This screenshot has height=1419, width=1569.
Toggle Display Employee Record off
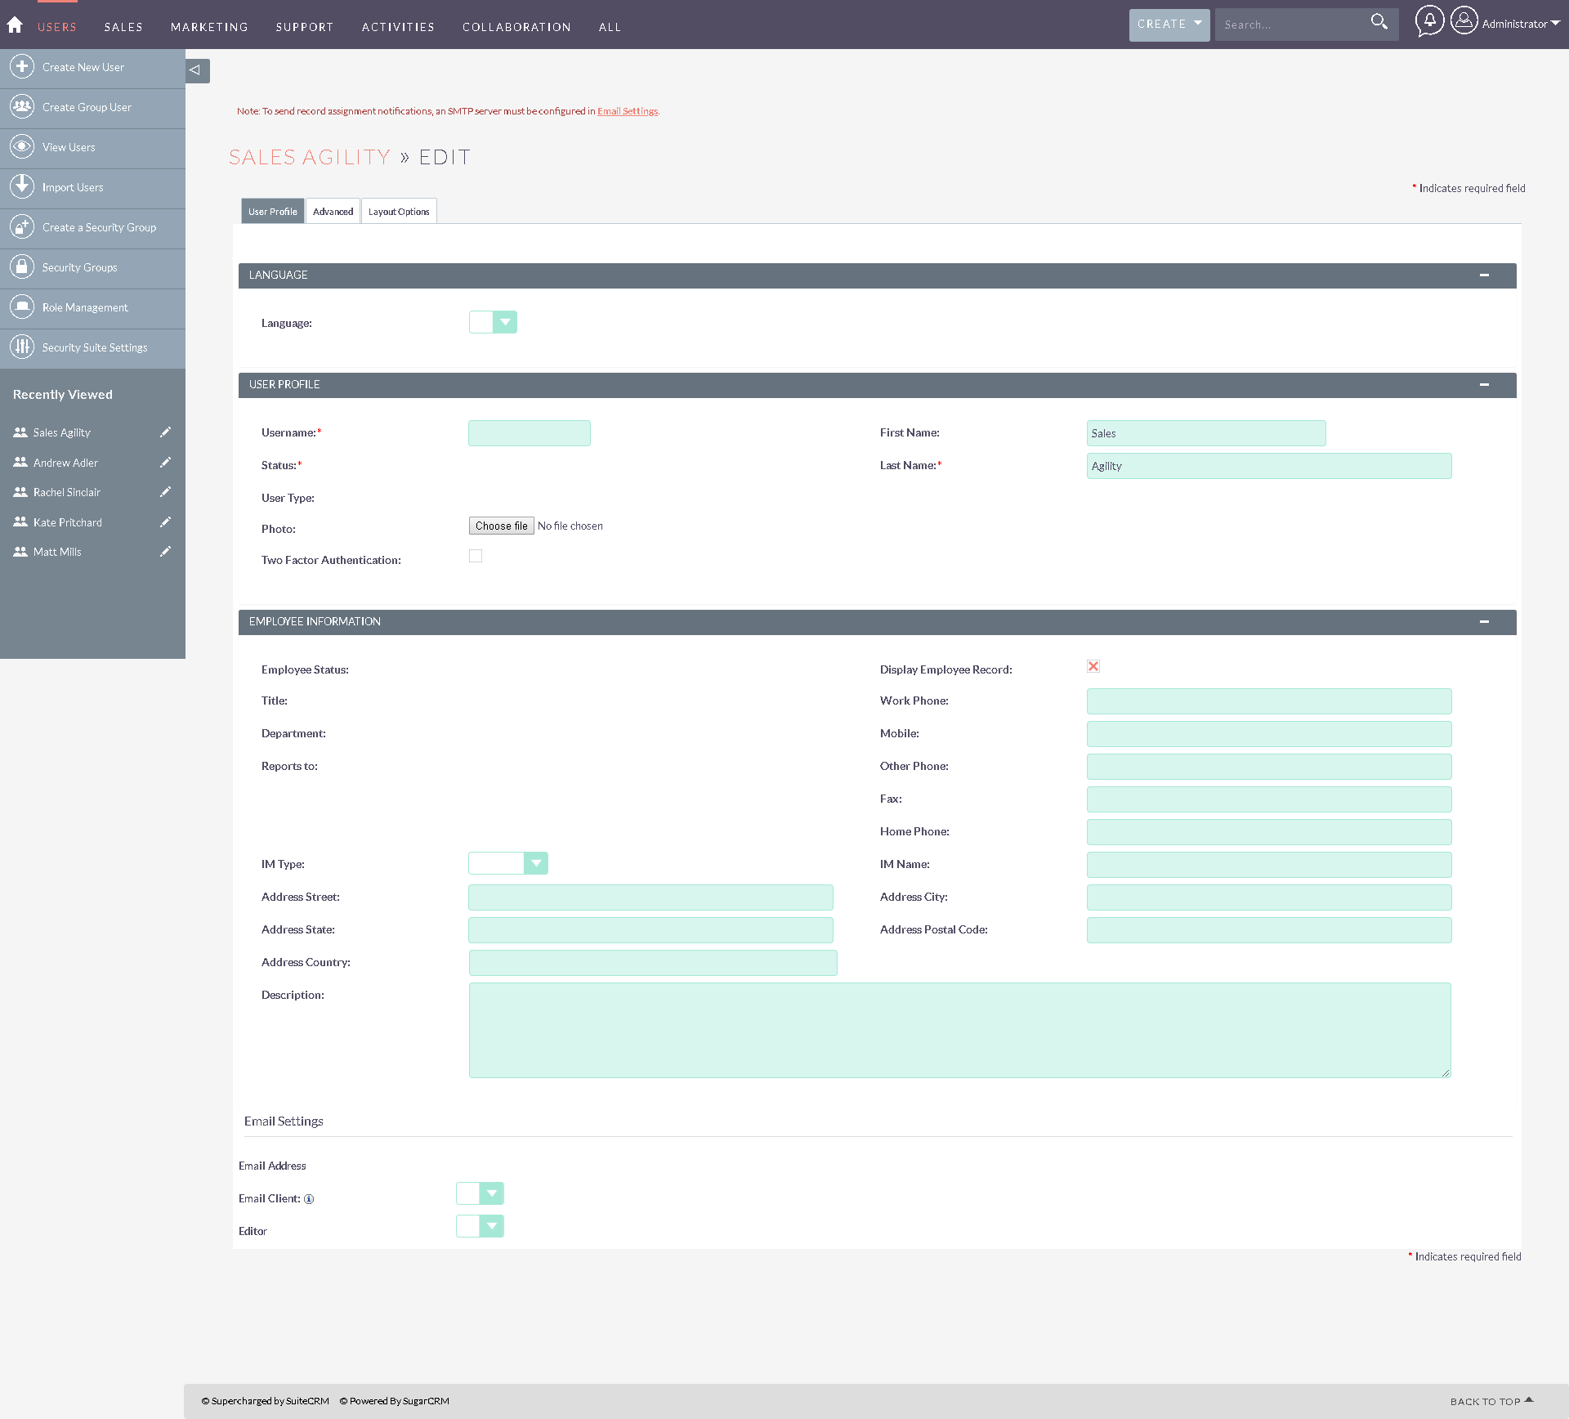pos(1093,665)
